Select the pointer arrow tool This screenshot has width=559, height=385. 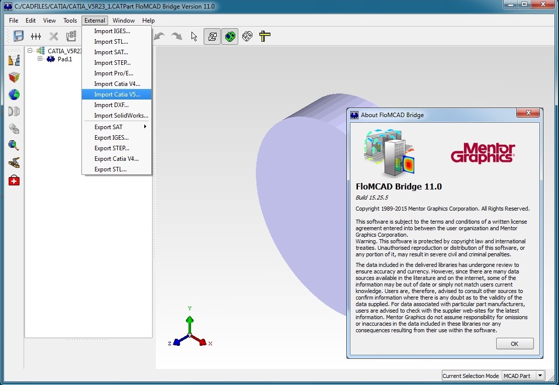point(194,36)
